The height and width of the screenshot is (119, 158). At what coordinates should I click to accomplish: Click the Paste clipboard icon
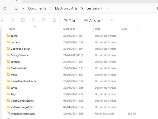coord(23,20)
